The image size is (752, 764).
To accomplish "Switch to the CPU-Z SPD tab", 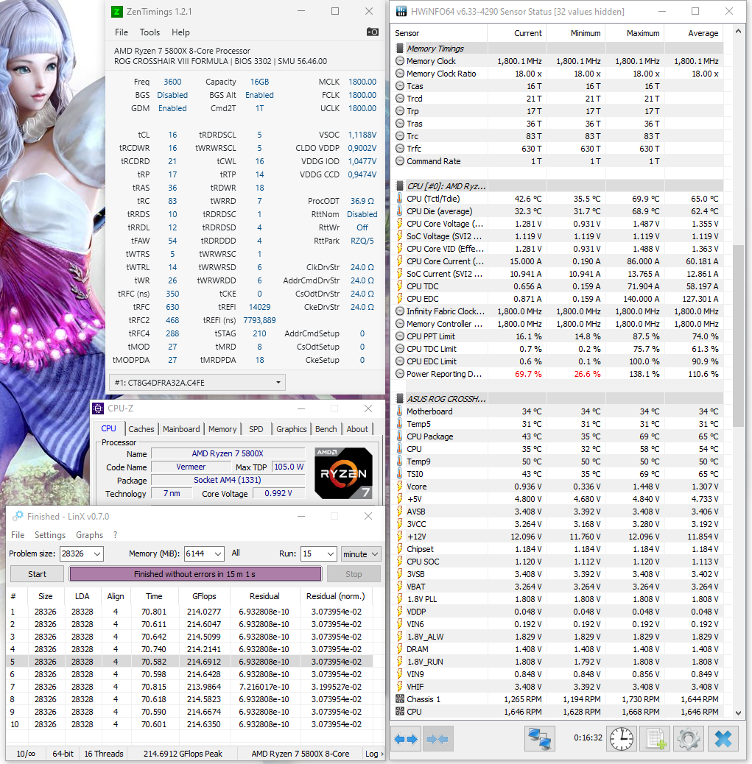I will 256,429.
